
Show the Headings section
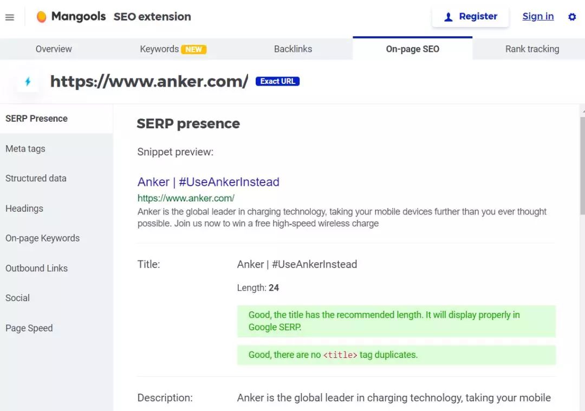(x=24, y=208)
